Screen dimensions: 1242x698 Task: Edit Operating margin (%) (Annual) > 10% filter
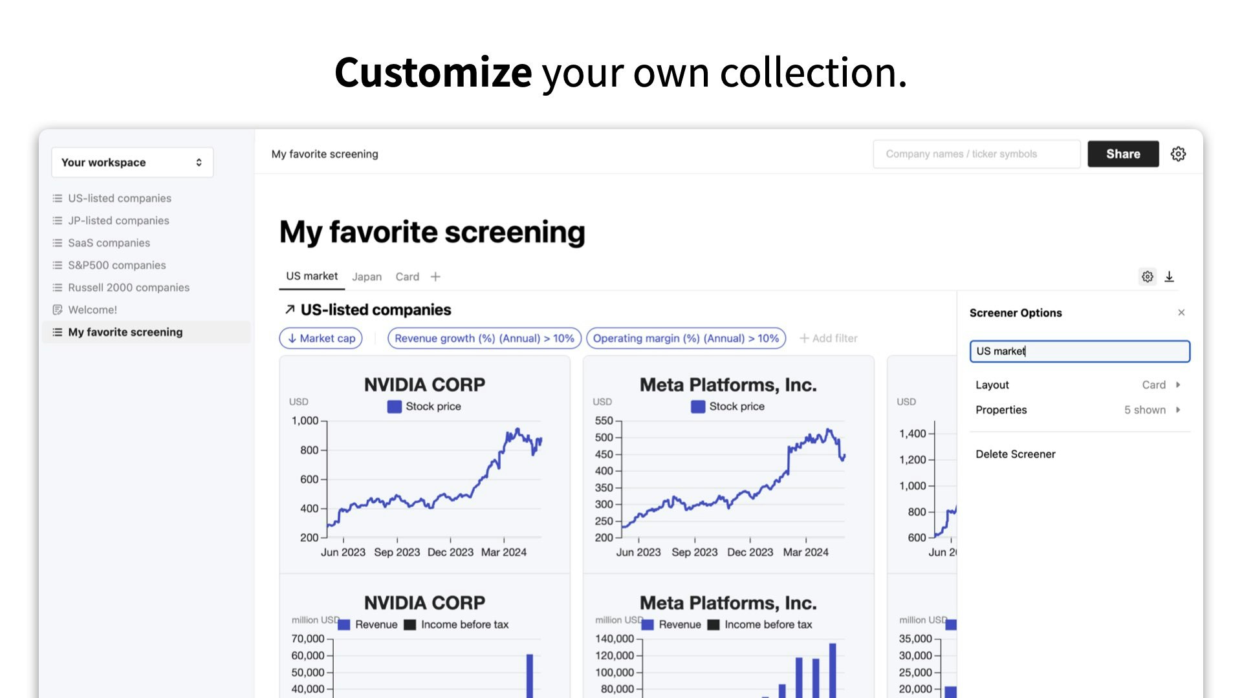[x=686, y=338]
